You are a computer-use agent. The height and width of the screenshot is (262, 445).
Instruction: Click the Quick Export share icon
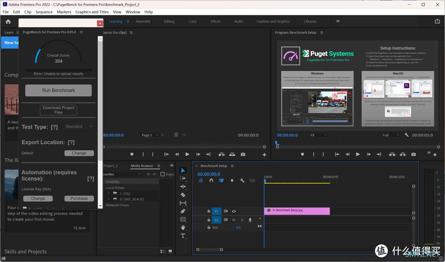pyautogui.click(x=437, y=21)
